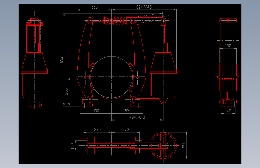Click the vertical 100 dimension text

click(x=73, y=146)
